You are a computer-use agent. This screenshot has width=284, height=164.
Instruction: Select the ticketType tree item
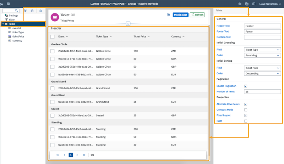coord(18,32)
